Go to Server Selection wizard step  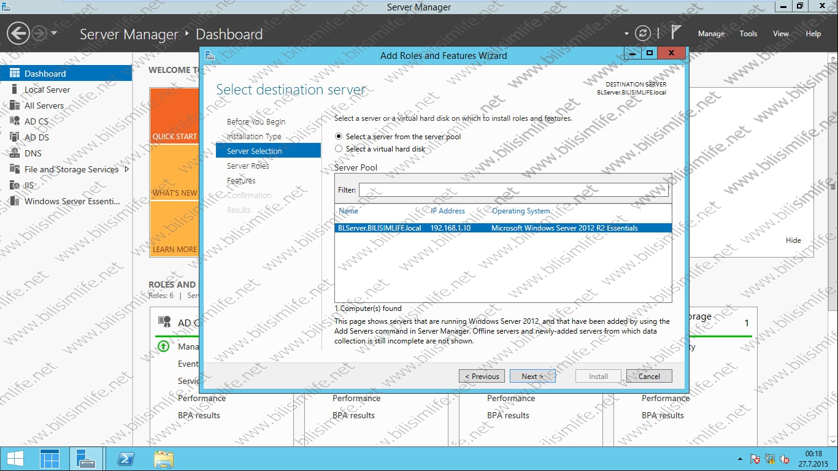268,151
